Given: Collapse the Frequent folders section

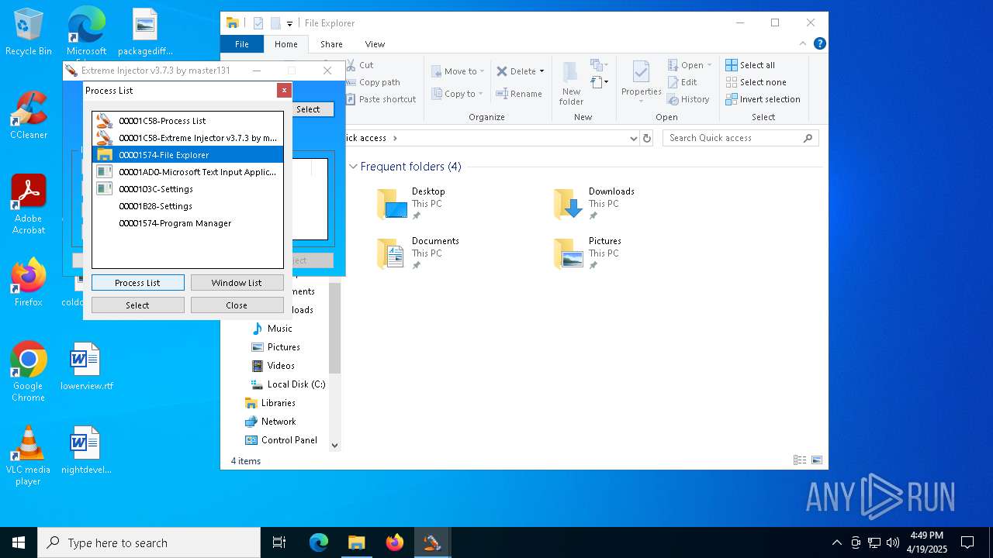Looking at the screenshot, I should point(354,167).
